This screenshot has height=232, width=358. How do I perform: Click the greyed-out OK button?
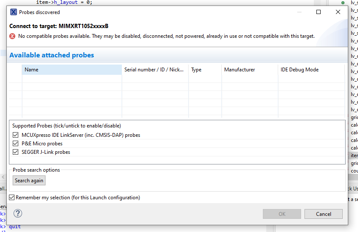coord(282,214)
